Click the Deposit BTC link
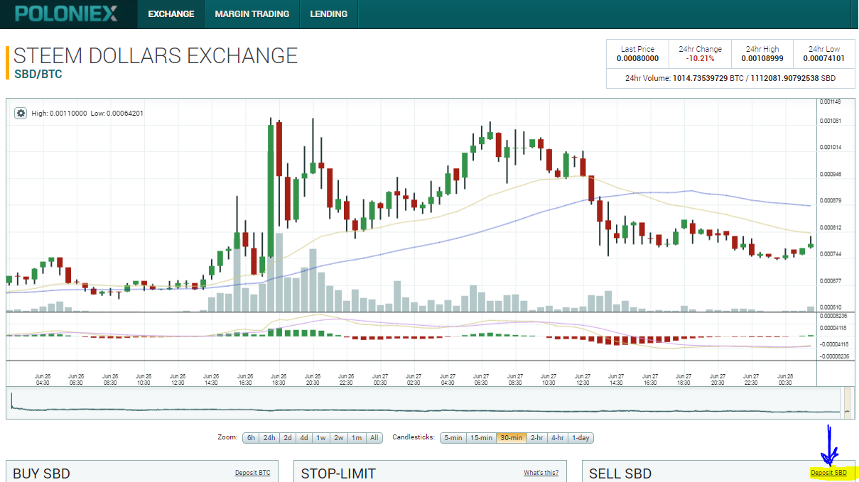Image resolution: width=859 pixels, height=482 pixels. [252, 473]
